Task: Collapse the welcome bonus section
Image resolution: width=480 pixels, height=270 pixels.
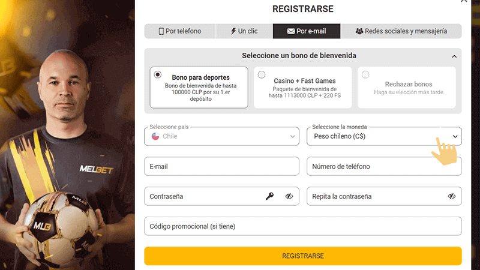Action: [x=454, y=56]
